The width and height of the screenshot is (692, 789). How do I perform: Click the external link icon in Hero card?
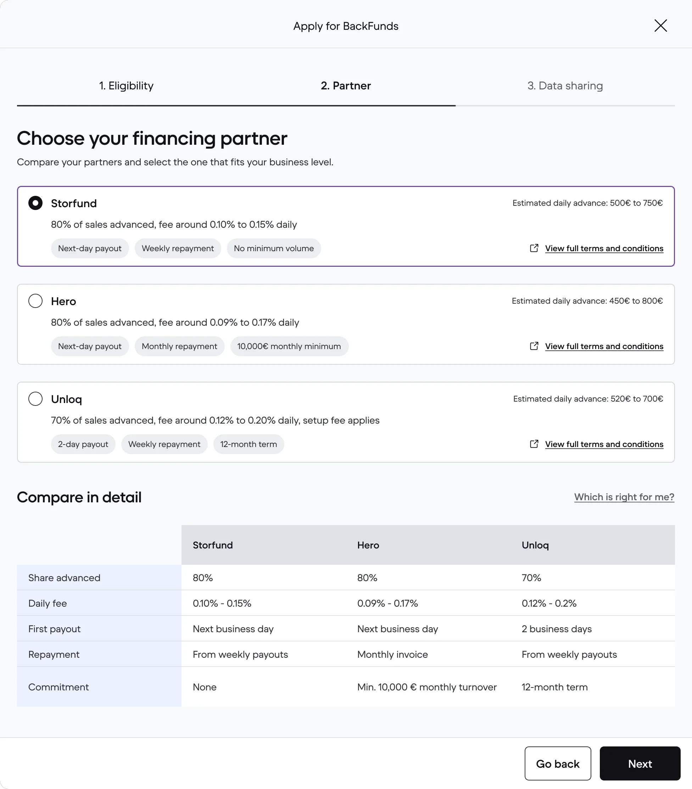(x=534, y=346)
